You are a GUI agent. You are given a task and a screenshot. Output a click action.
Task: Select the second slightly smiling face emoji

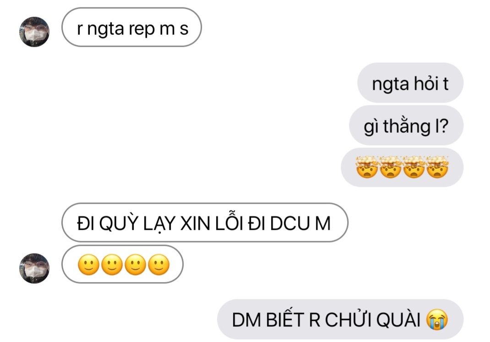pyautogui.click(x=112, y=265)
